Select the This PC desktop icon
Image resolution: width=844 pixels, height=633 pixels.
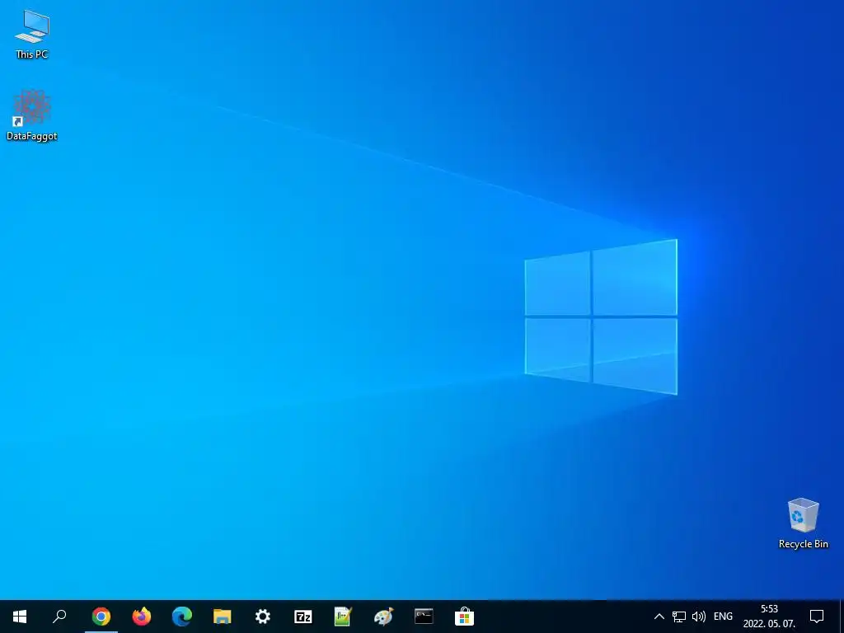coord(32,34)
